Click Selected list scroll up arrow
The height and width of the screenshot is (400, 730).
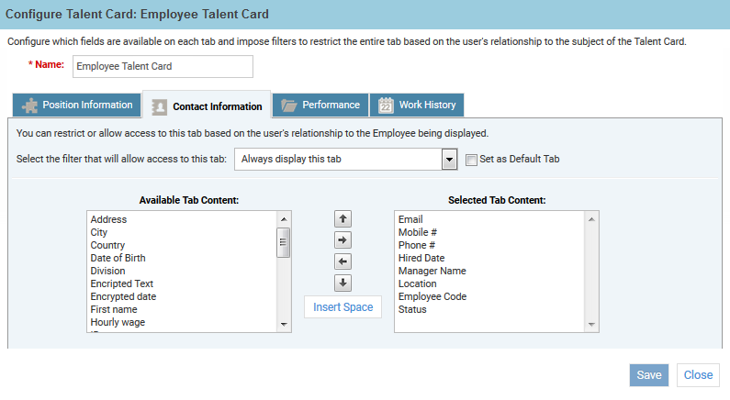(x=591, y=219)
